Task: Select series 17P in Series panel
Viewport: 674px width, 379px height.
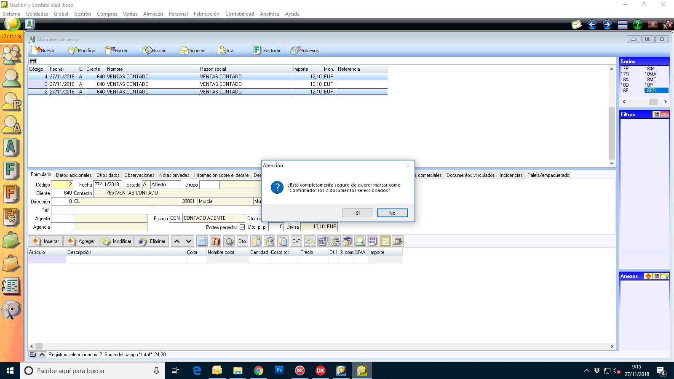Action: [x=625, y=69]
